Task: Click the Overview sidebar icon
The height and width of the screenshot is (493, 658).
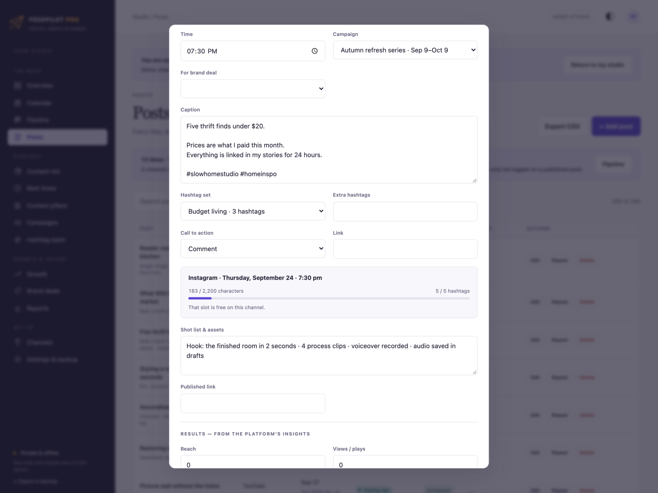Action: [x=17, y=85]
